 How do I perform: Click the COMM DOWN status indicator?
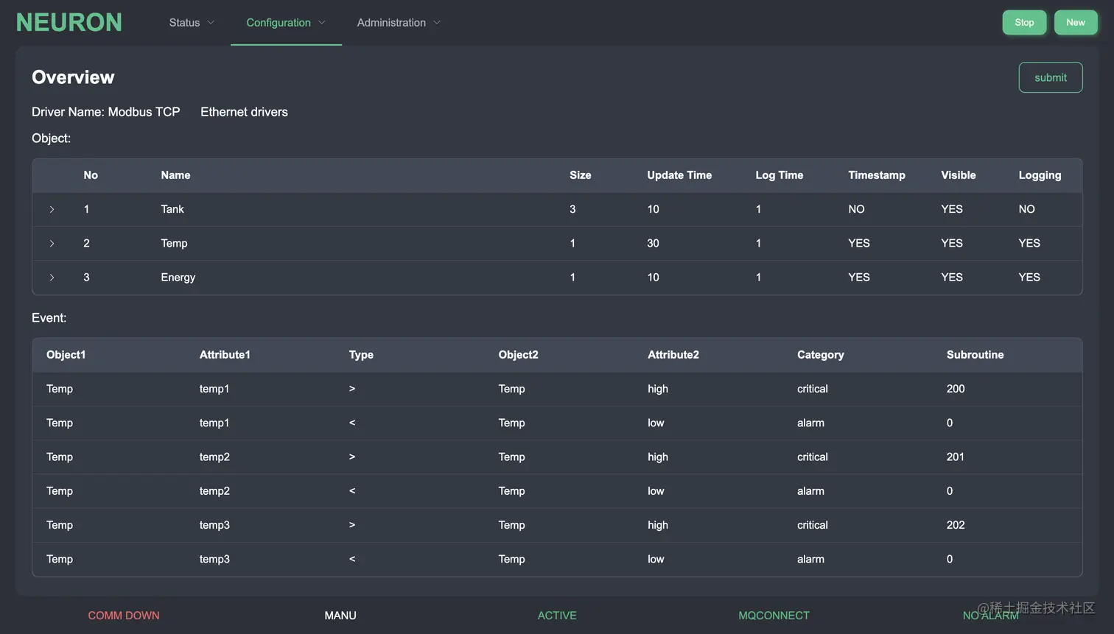coord(124,616)
